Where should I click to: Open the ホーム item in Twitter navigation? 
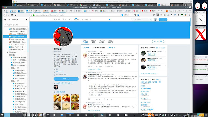click(x=57, y=19)
